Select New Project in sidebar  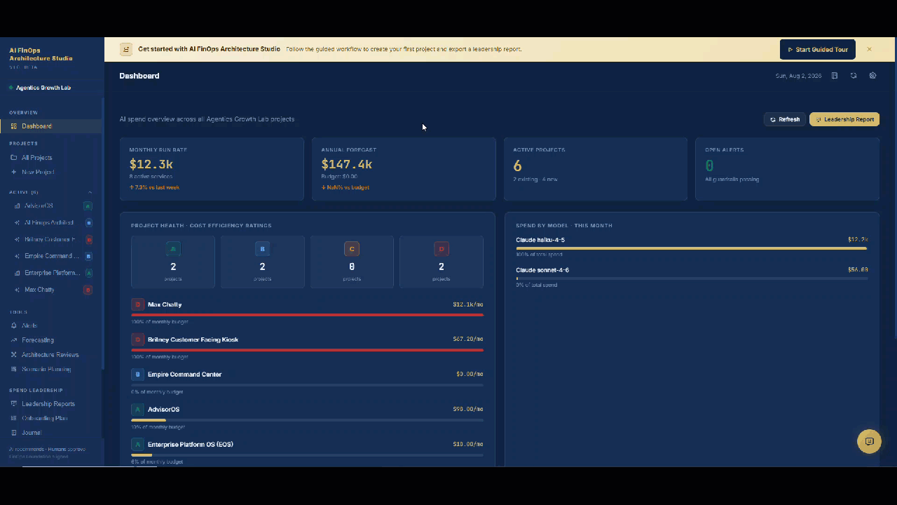[51, 172]
